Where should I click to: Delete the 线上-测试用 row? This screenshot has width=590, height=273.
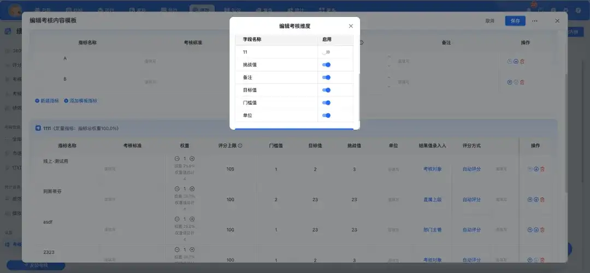(542, 169)
